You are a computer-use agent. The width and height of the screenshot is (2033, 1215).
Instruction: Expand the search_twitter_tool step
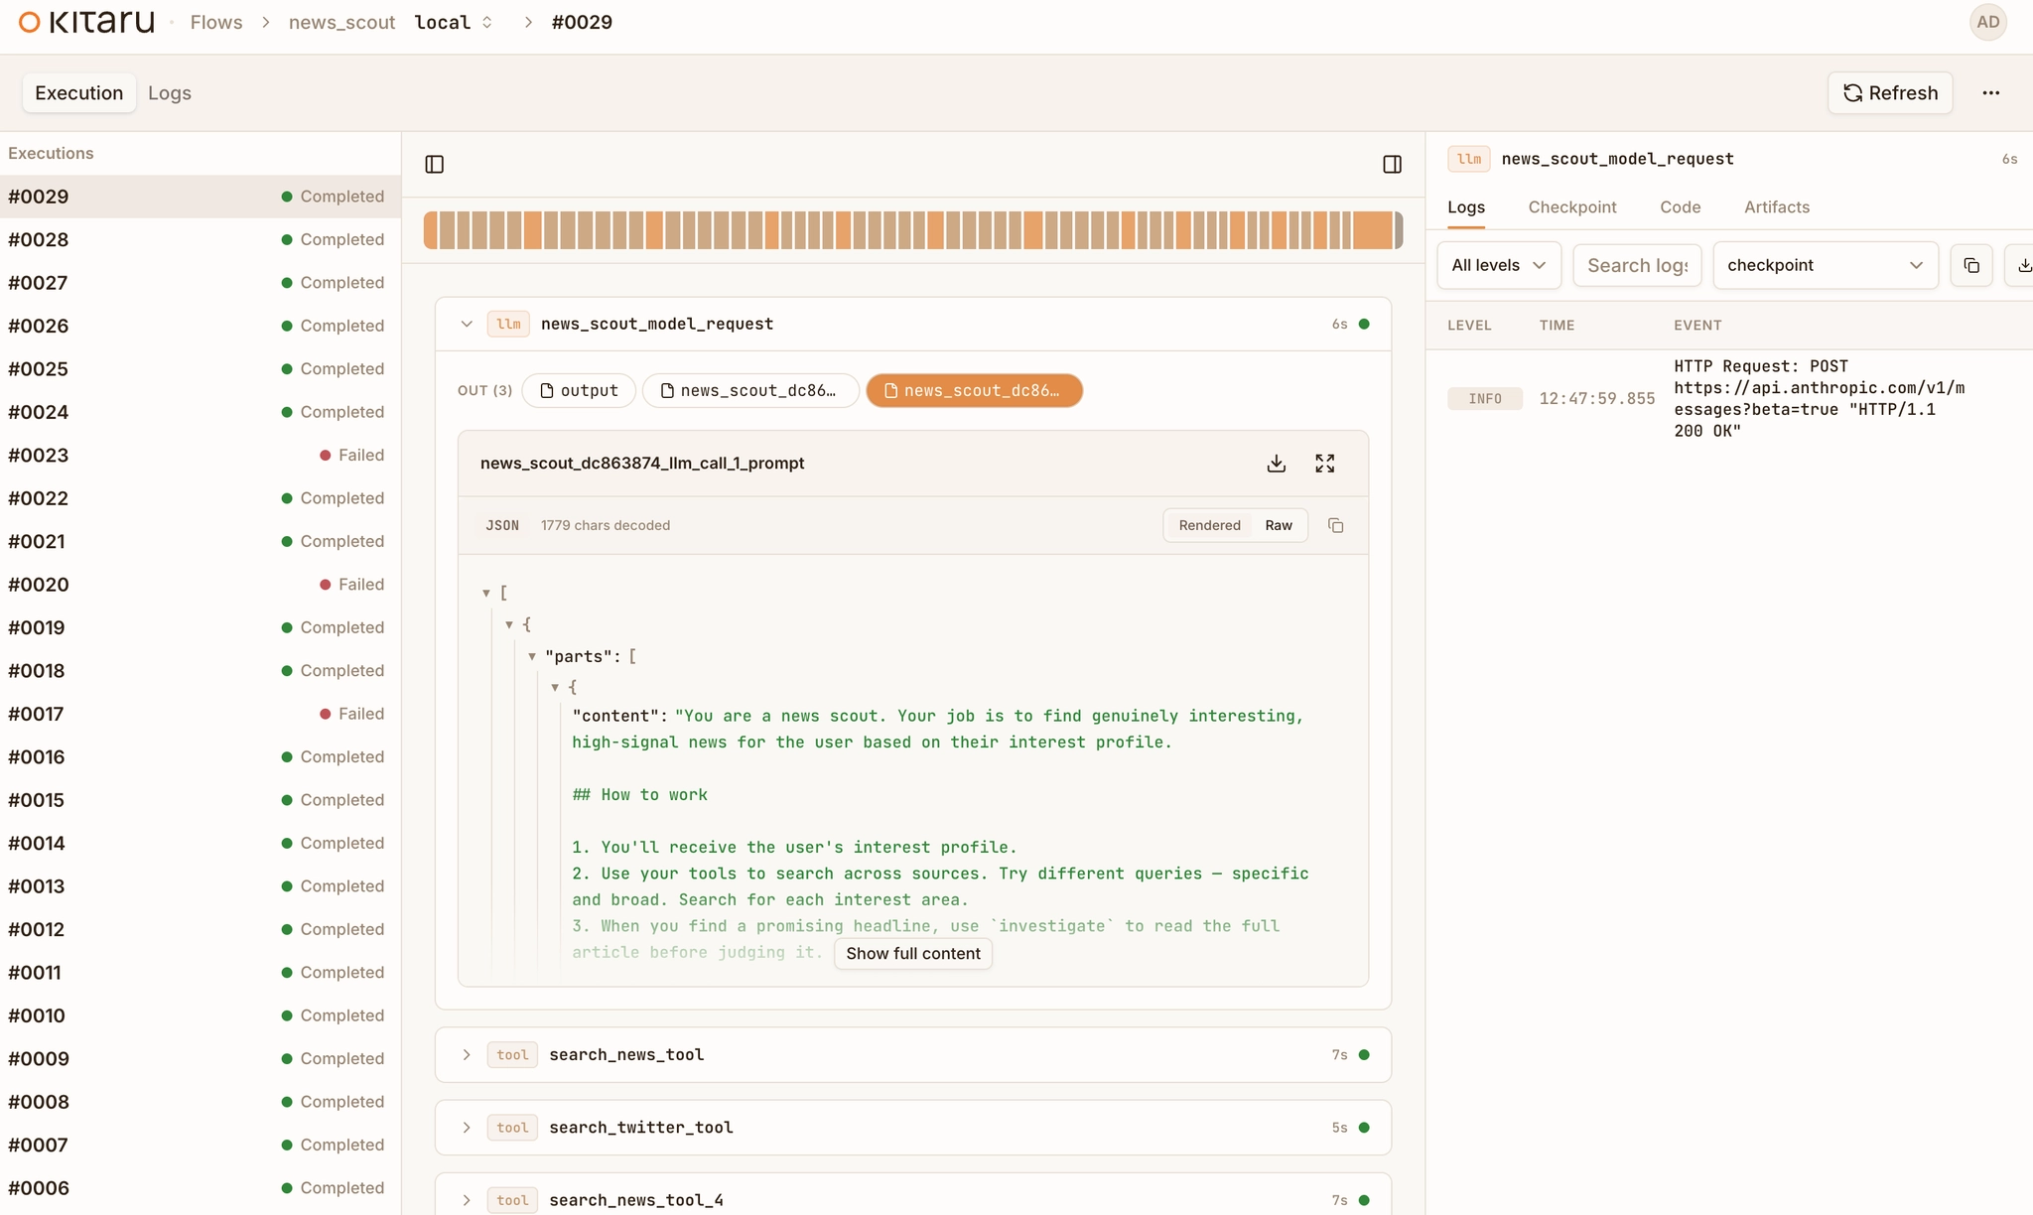[x=467, y=1128]
